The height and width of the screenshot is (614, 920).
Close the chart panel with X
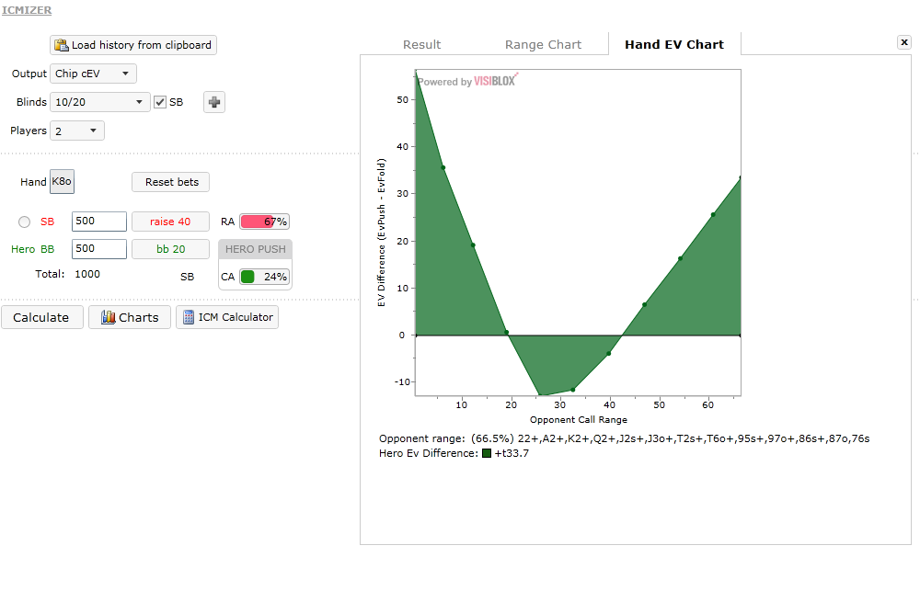click(903, 42)
